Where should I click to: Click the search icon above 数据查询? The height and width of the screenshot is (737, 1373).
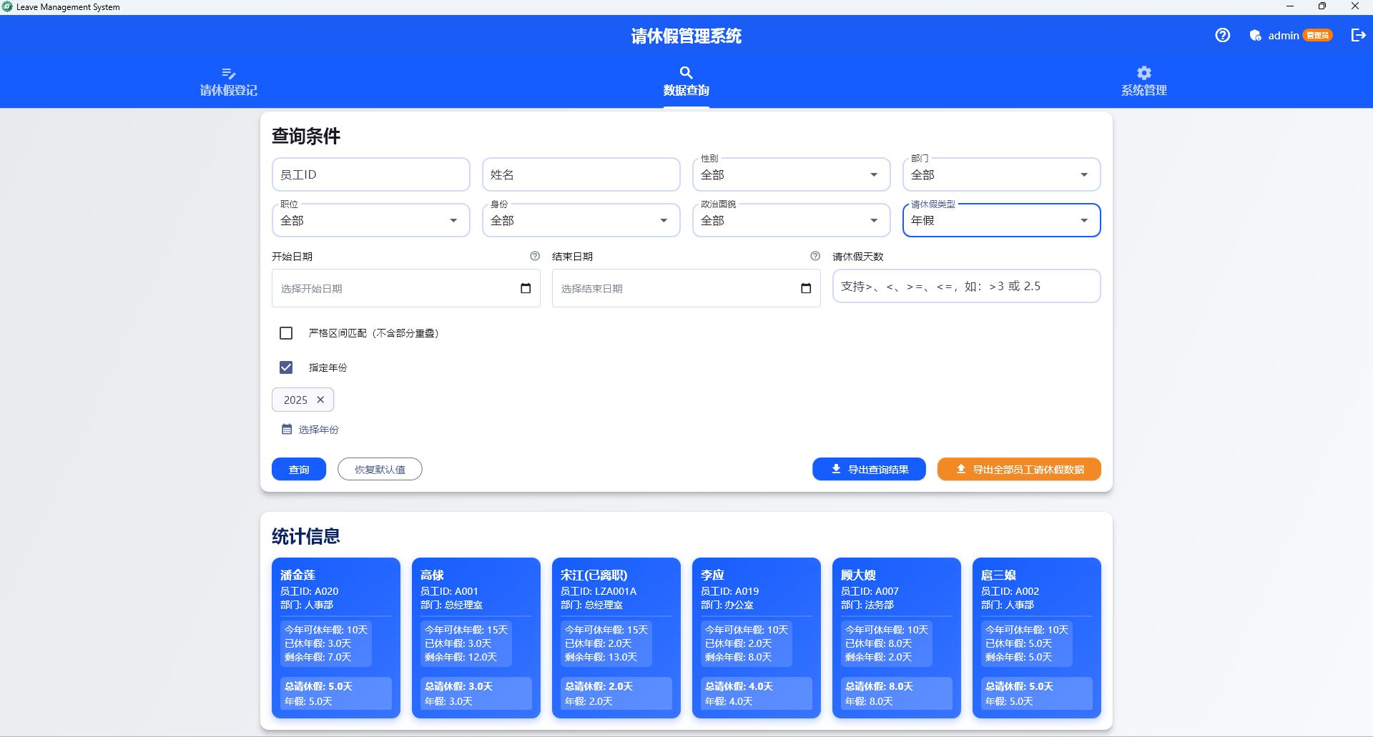click(x=686, y=73)
